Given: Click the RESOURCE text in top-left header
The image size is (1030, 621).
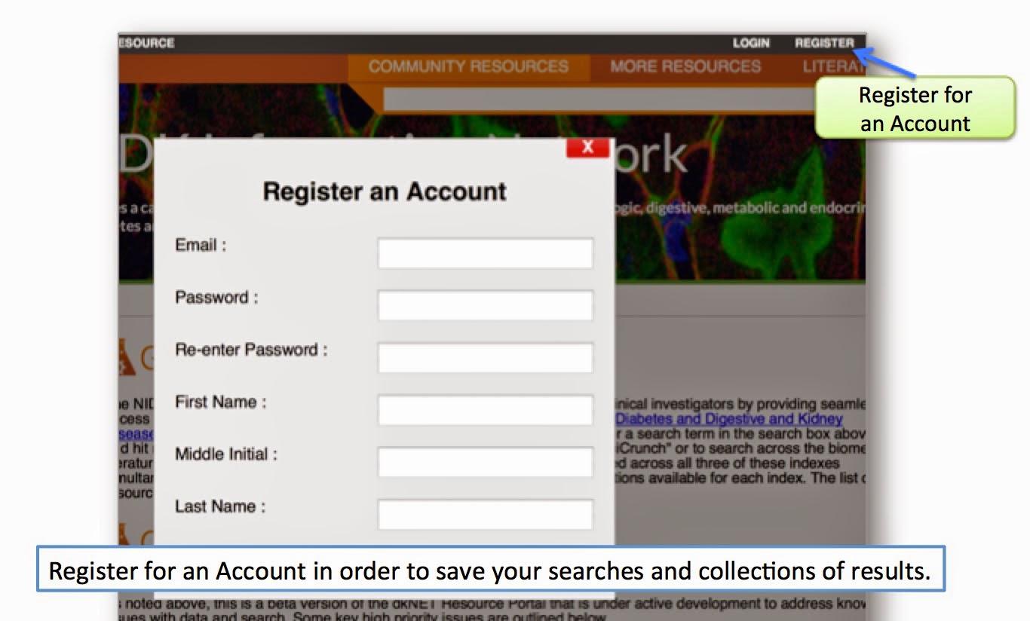Looking at the screenshot, I should pyautogui.click(x=146, y=43).
